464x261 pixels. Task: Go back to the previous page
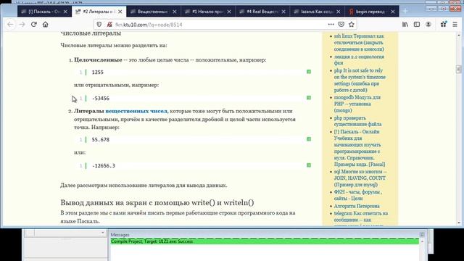[10, 25]
